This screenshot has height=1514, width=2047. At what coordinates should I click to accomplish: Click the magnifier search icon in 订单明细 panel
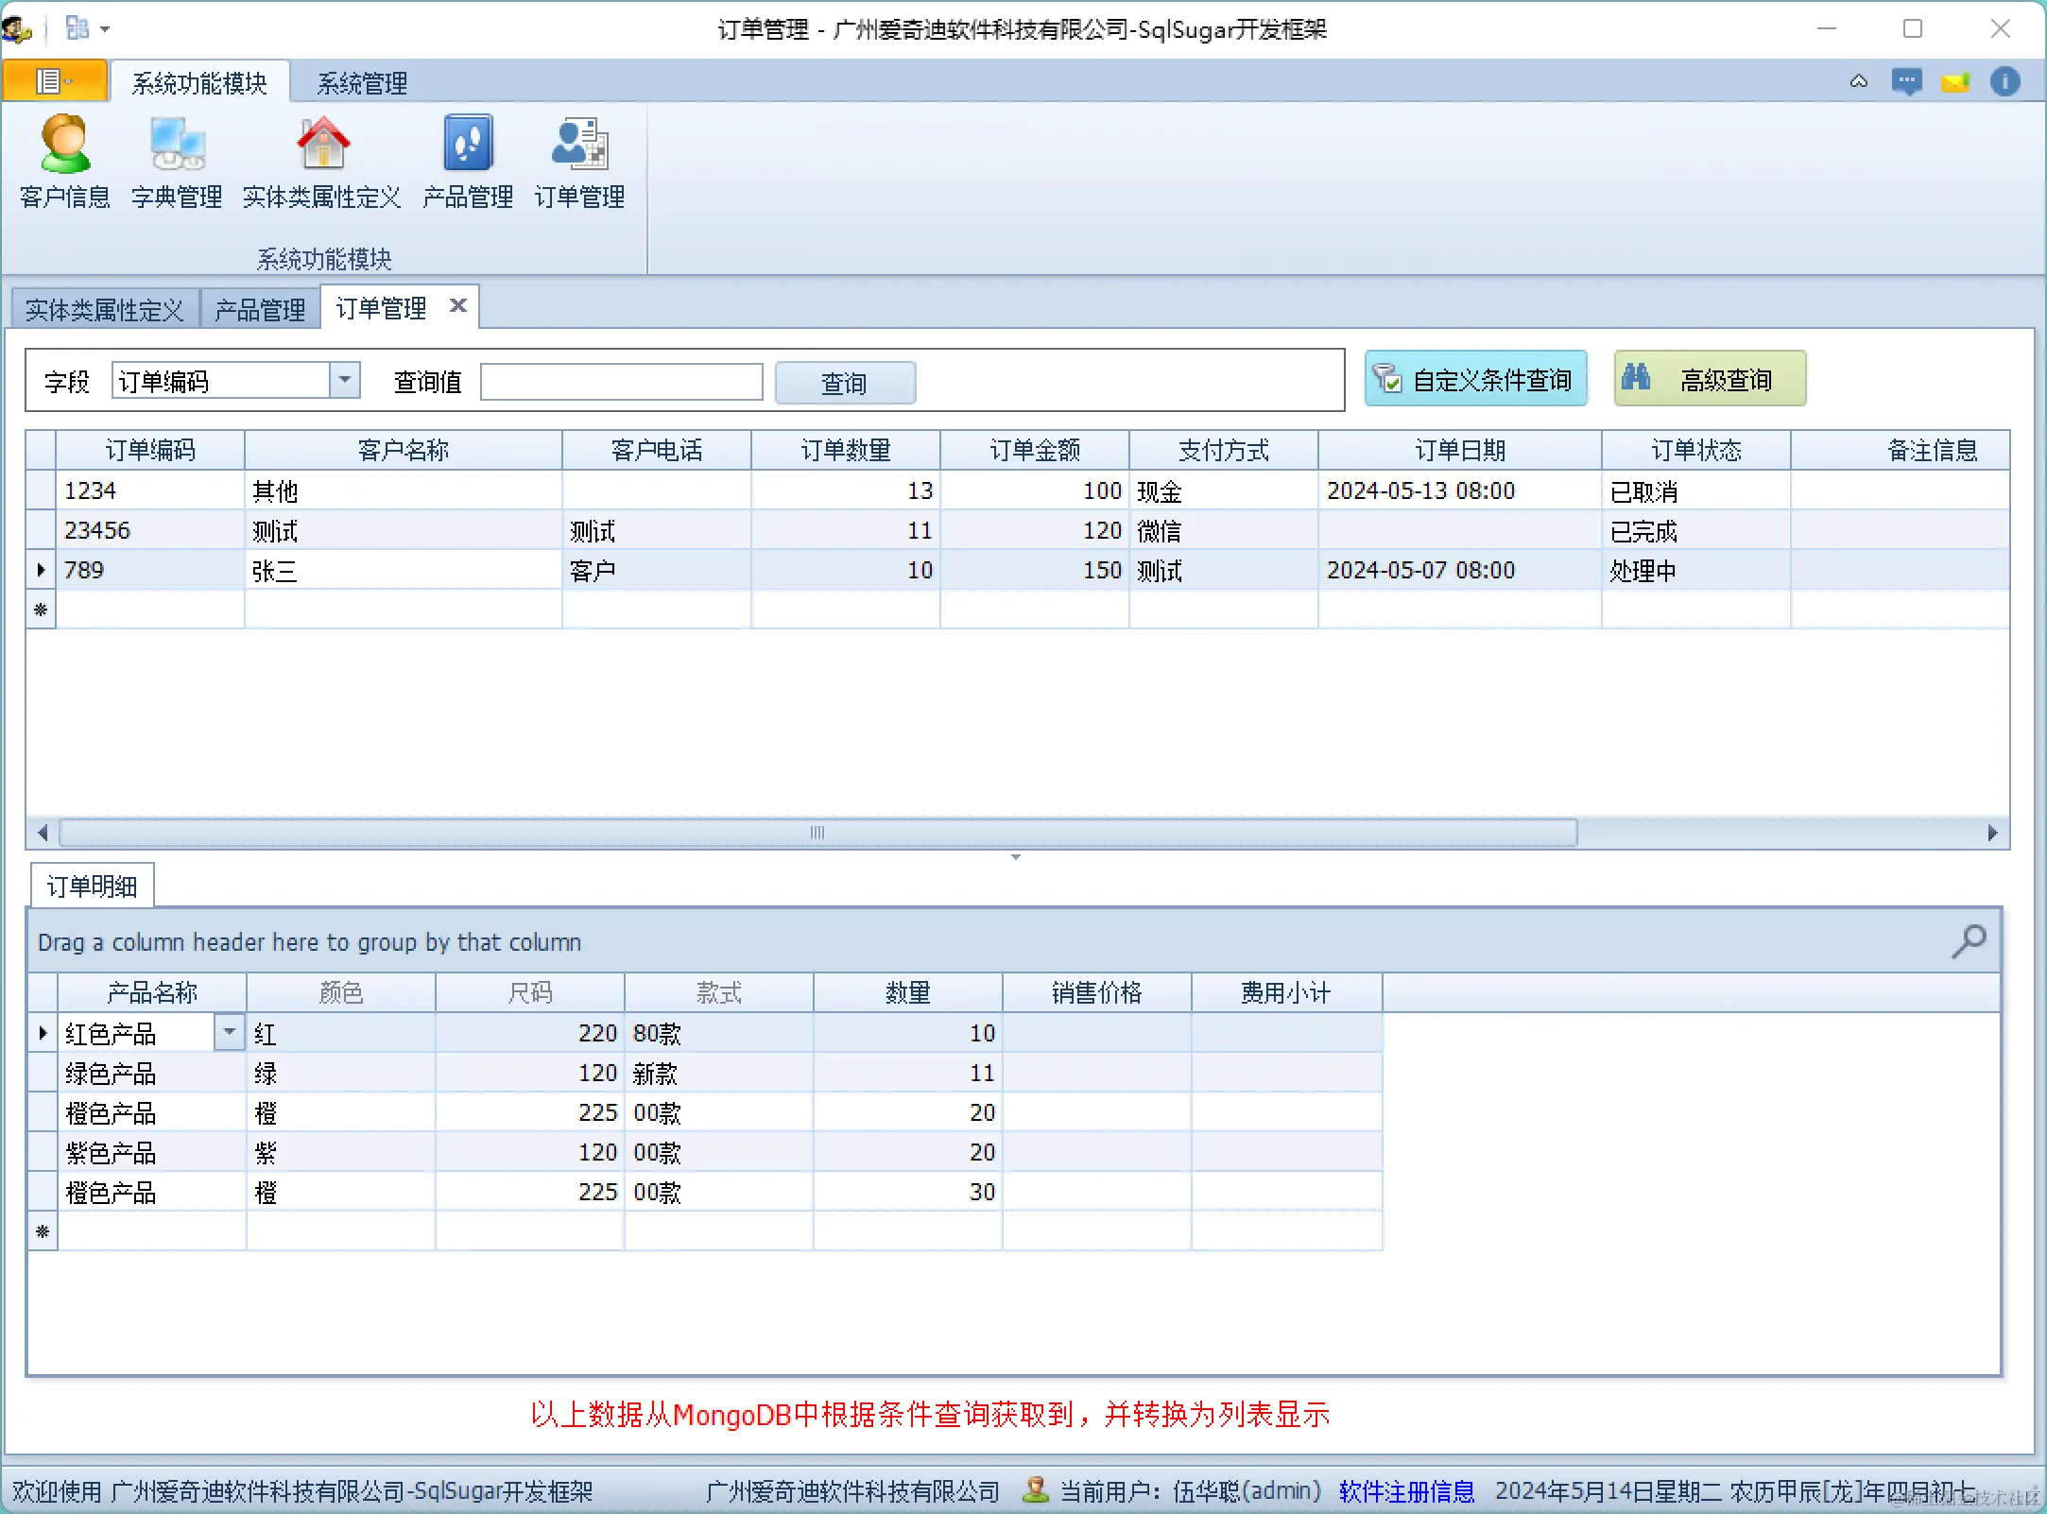click(1969, 940)
